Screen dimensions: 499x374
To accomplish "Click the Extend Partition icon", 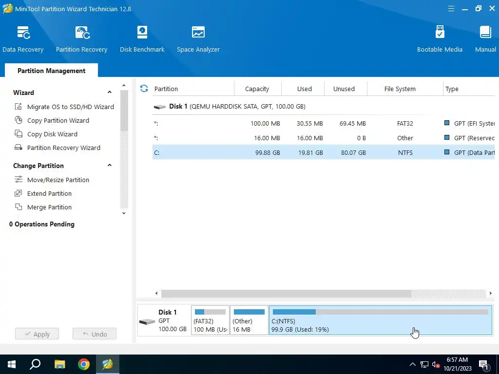I will coord(19,193).
